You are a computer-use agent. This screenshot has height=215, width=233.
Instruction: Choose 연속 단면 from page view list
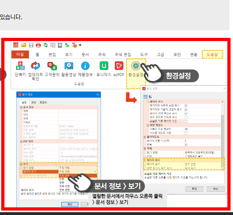pos(64,186)
